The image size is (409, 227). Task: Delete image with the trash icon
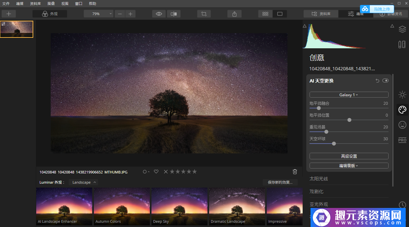pyautogui.click(x=295, y=171)
